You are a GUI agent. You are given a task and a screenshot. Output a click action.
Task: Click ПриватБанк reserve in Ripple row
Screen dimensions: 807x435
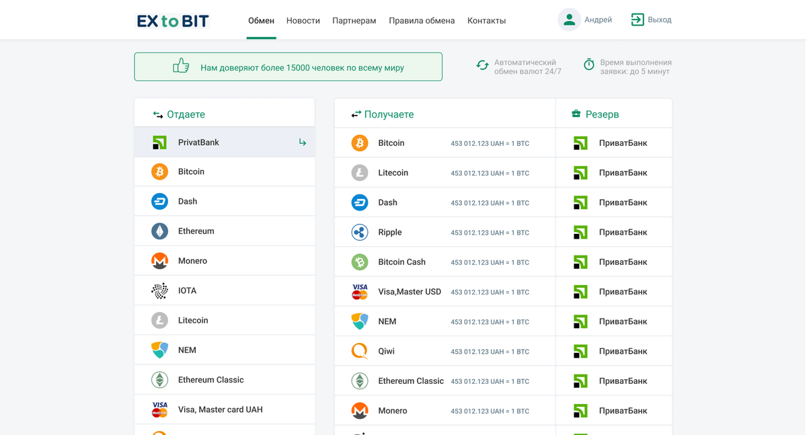623,233
